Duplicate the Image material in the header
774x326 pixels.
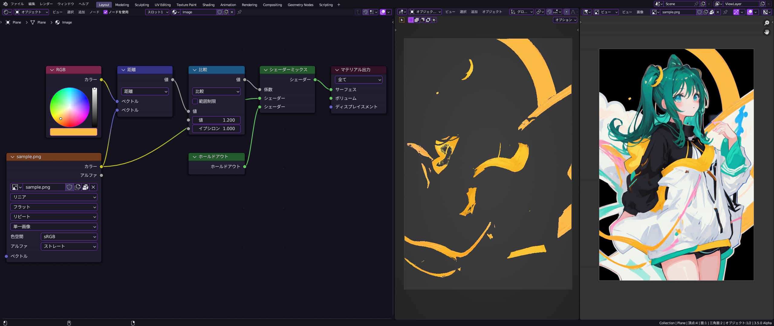pos(226,12)
